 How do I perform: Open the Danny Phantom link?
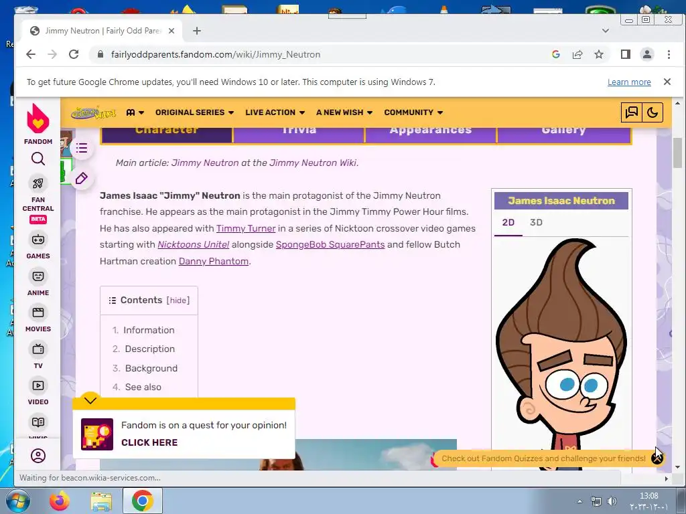[214, 261]
